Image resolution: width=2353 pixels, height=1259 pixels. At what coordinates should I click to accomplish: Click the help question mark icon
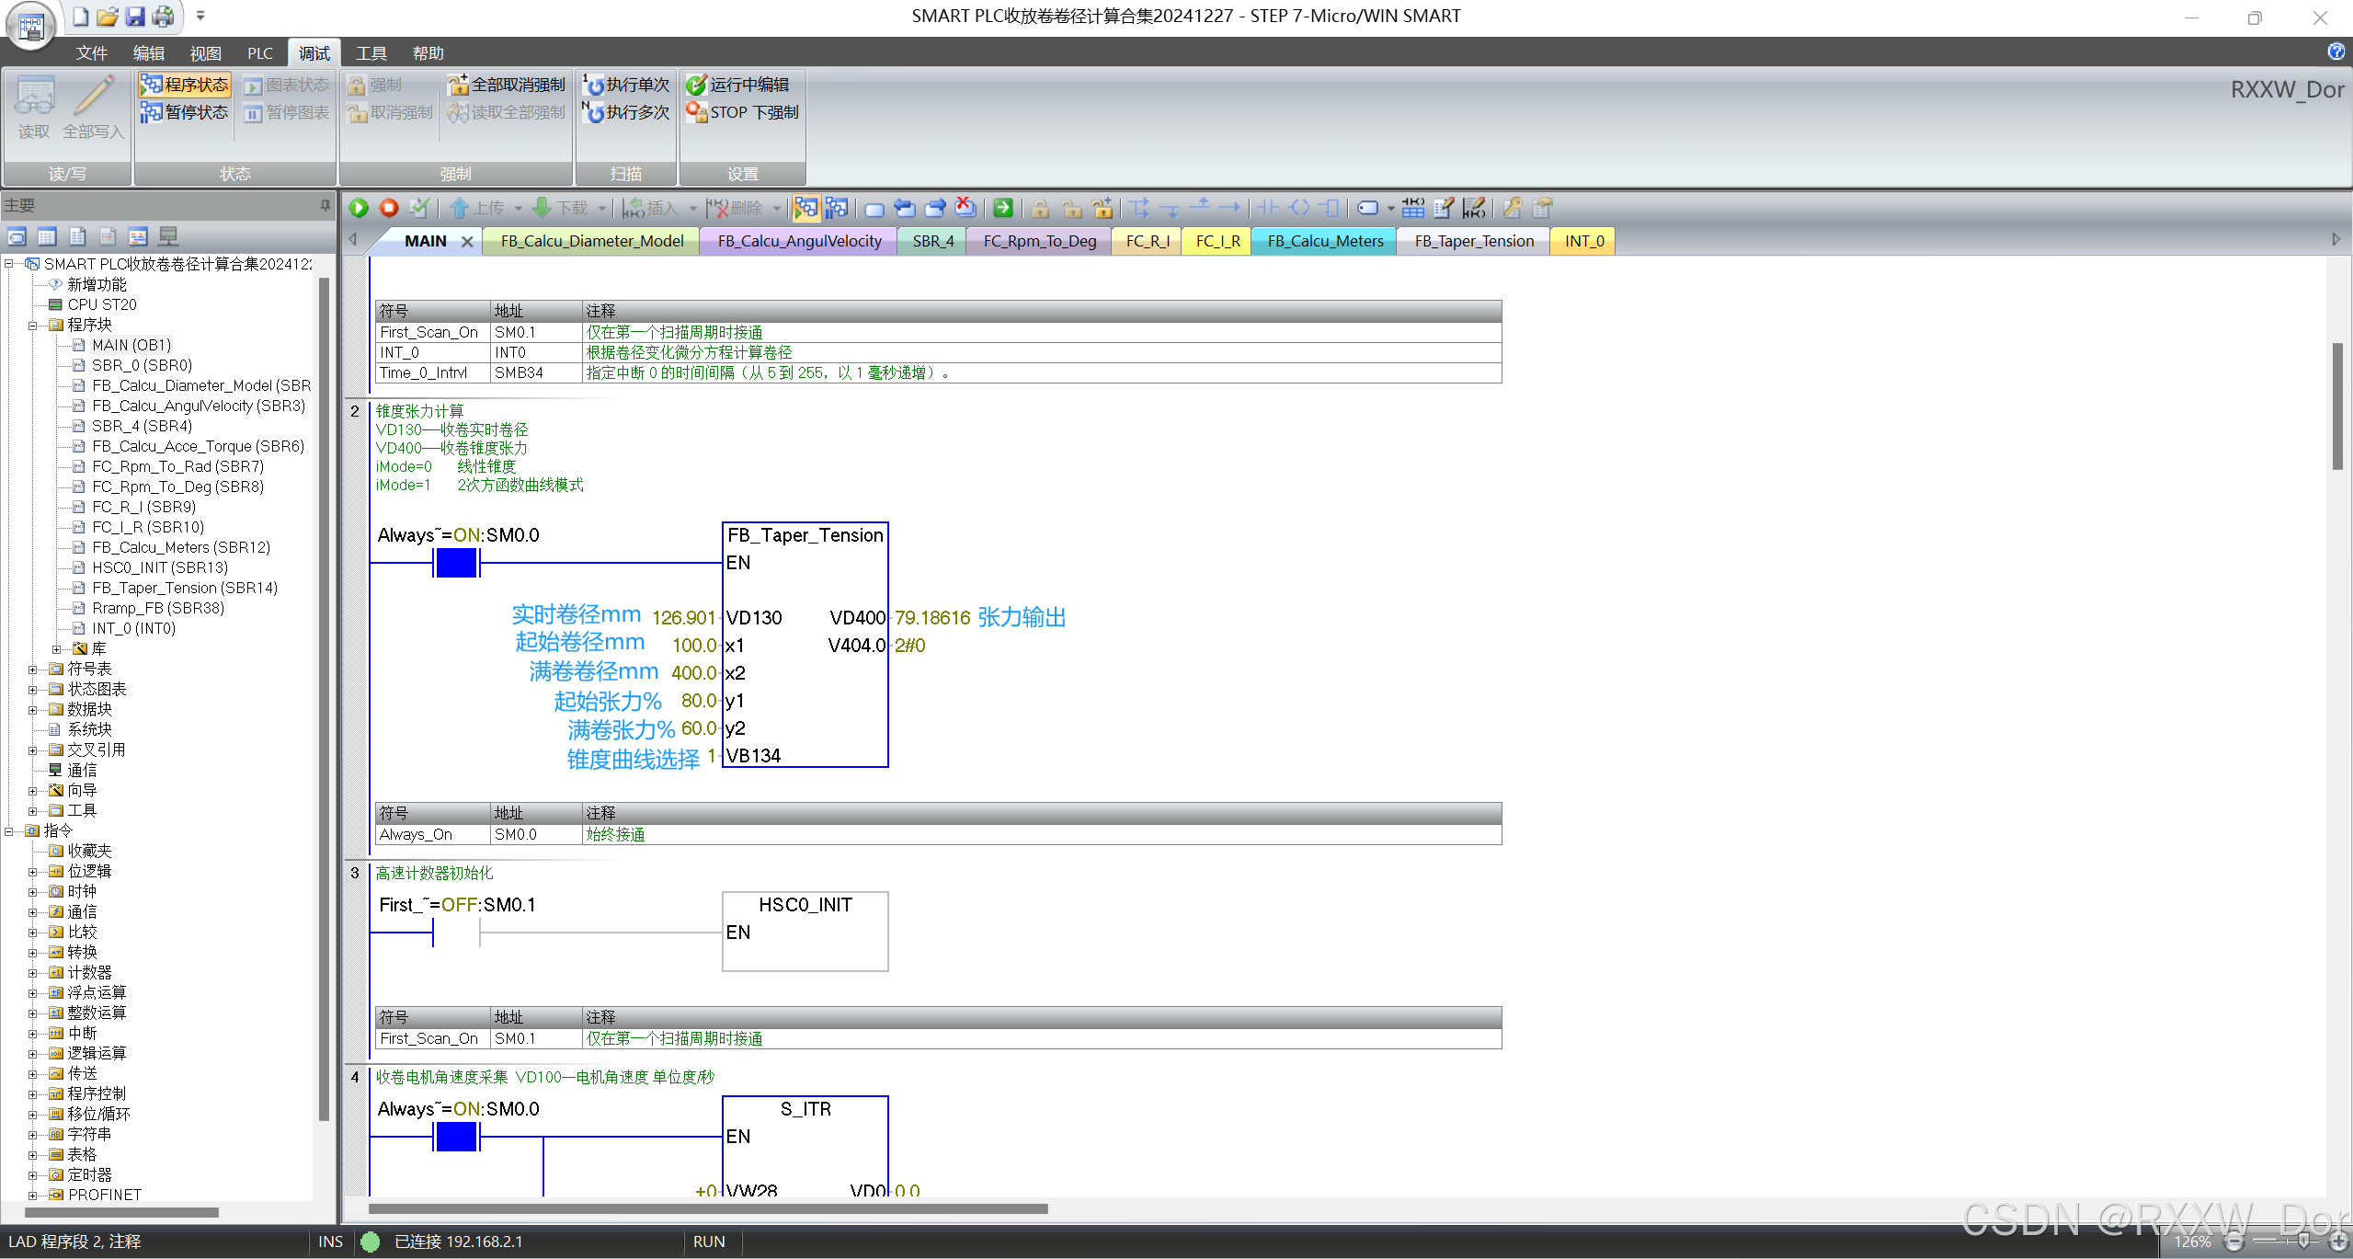[2336, 52]
